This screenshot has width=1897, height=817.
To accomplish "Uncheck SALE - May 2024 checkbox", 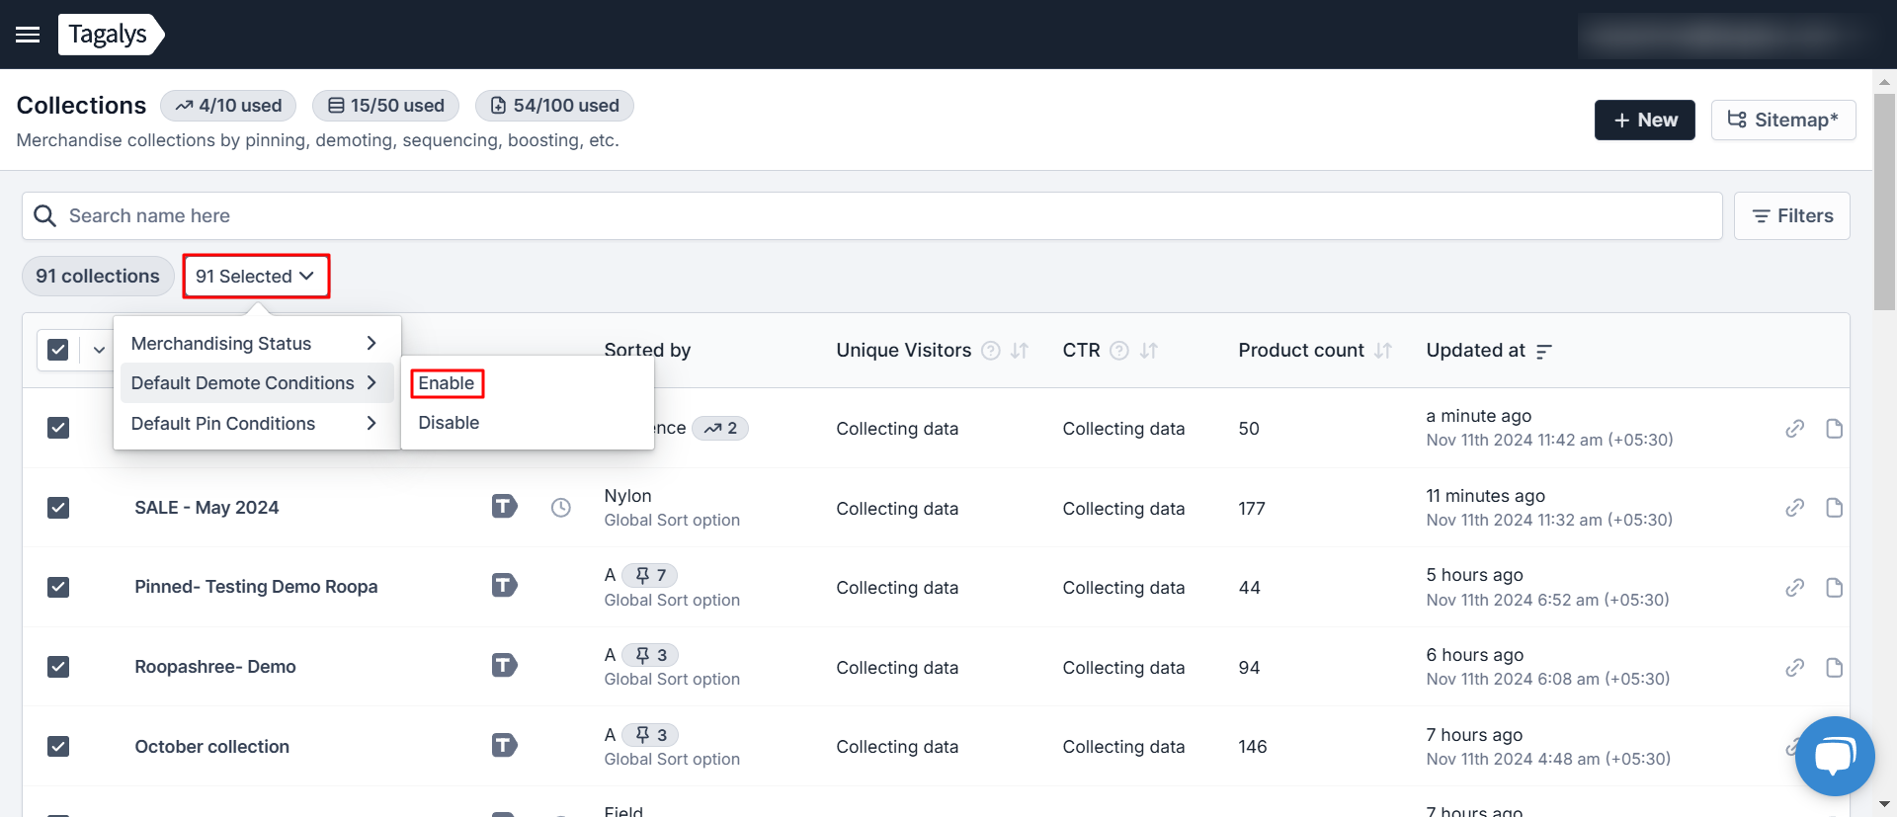I will pyautogui.click(x=58, y=508).
